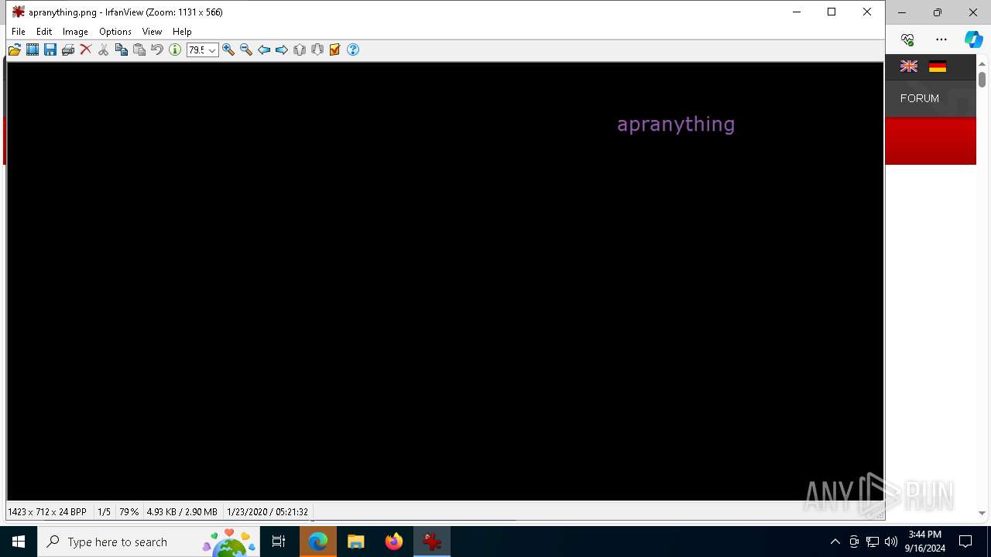Click the Print icon
The height and width of the screenshot is (557, 991).
pos(67,50)
